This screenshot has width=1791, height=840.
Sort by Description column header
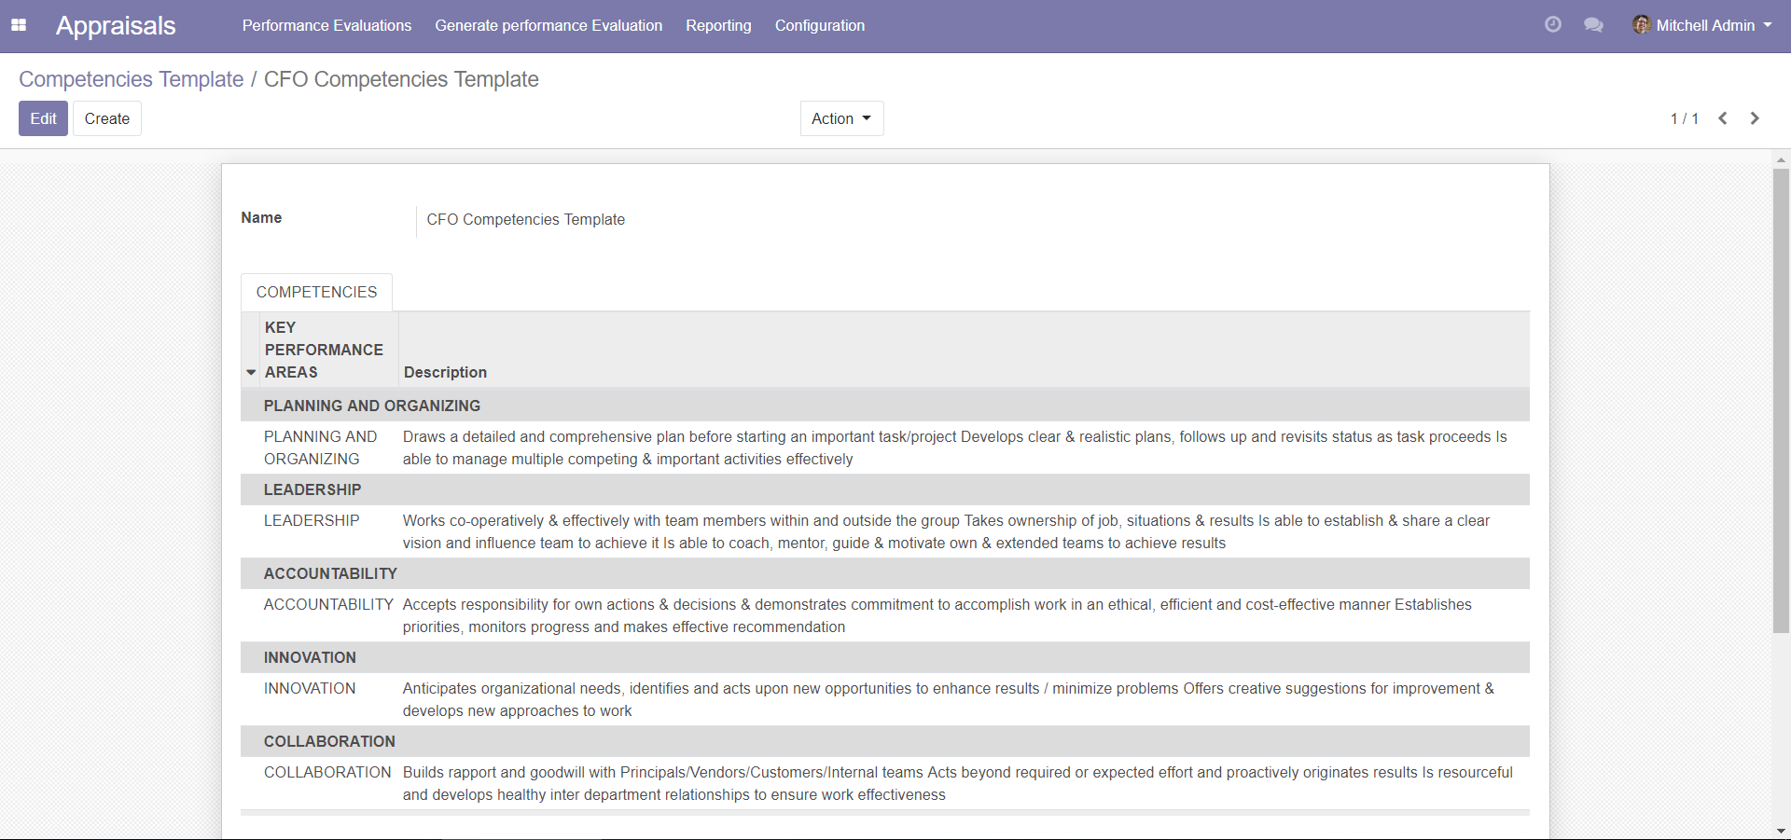coord(445,372)
